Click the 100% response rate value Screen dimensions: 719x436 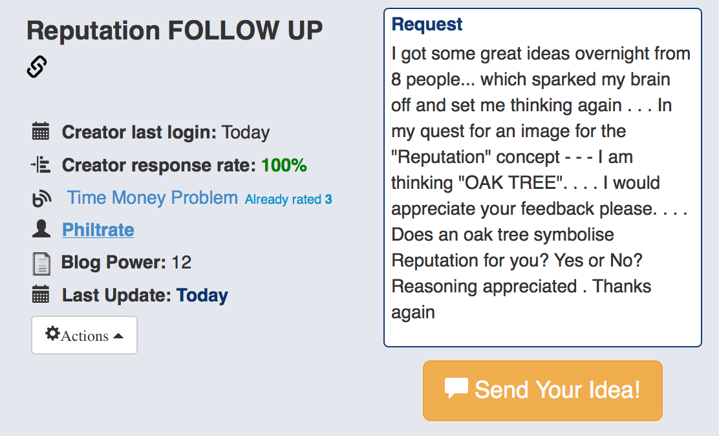coord(284,165)
